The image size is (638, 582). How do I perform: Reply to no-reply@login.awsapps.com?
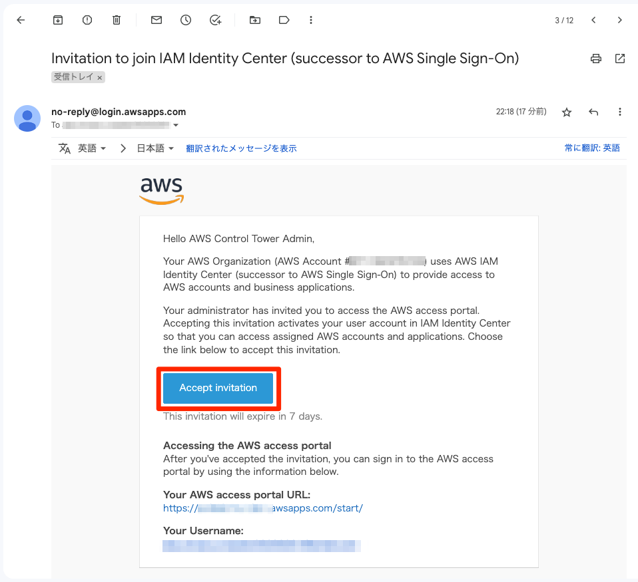point(593,112)
